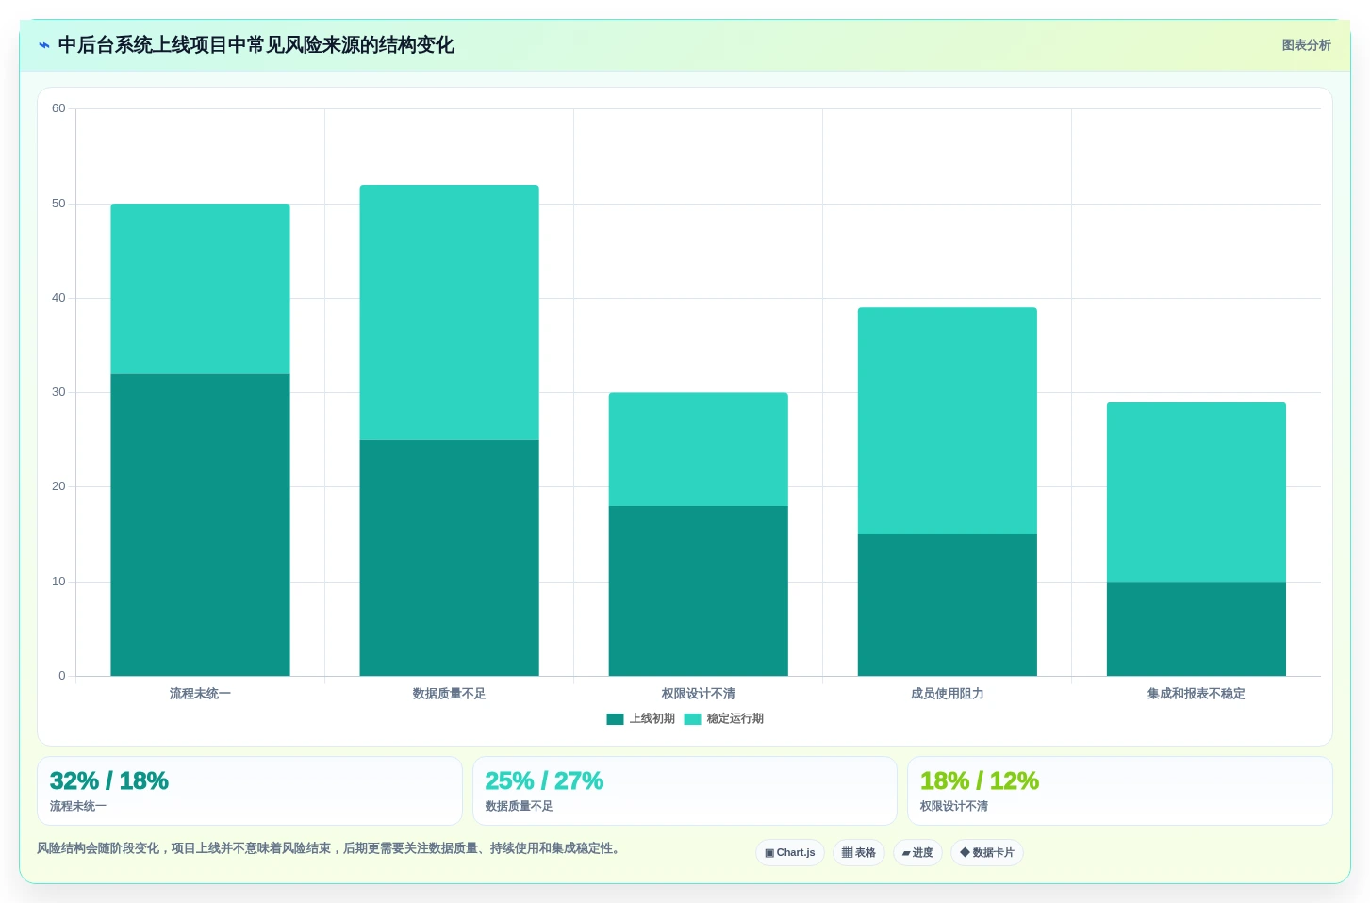Click the 上线初期 segment of 数据质量不足 bar
This screenshot has width=1370, height=903.
tap(449, 558)
